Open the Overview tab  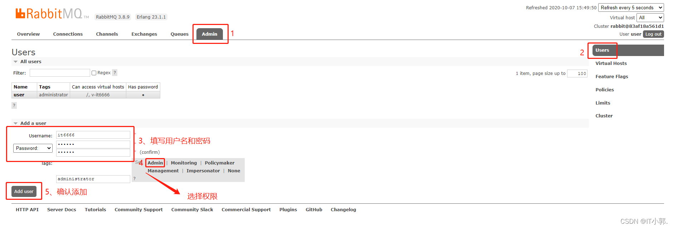click(28, 34)
